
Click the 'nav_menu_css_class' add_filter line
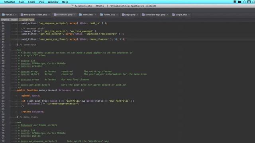pos(74,39)
